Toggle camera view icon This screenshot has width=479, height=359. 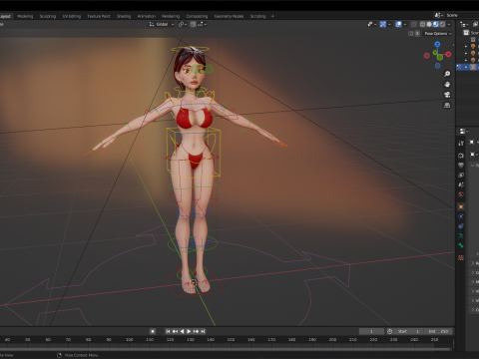coord(447,95)
